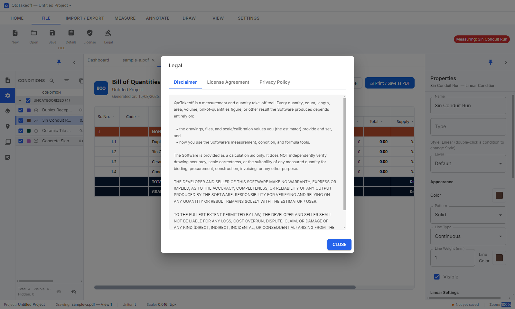This screenshot has height=309, width=515.
Task: Open the pages sidebar icon
Action: point(8,142)
